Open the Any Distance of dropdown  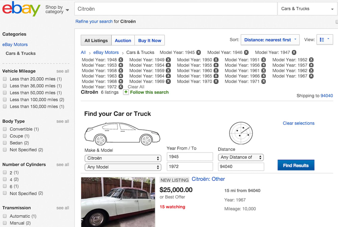[241, 157]
